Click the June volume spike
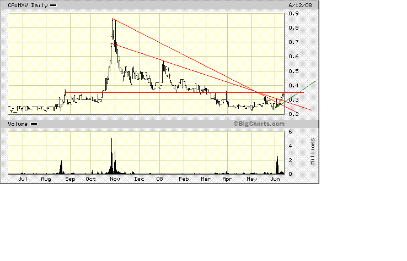407x261 pixels. click(x=277, y=165)
